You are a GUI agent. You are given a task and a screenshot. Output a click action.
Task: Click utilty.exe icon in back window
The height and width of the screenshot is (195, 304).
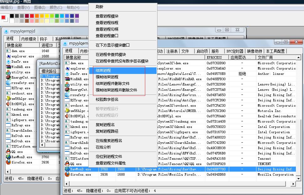(x=8, y=72)
